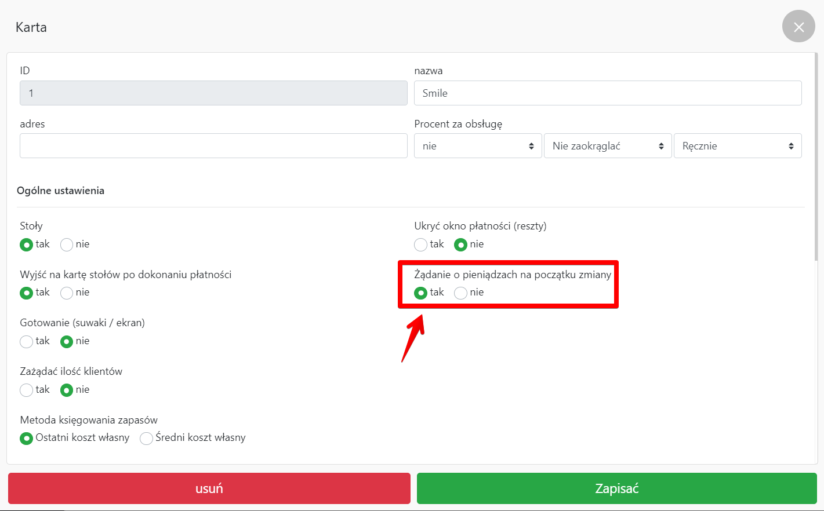Click the red 'usuń' button
824x511 pixels.
tap(209, 488)
